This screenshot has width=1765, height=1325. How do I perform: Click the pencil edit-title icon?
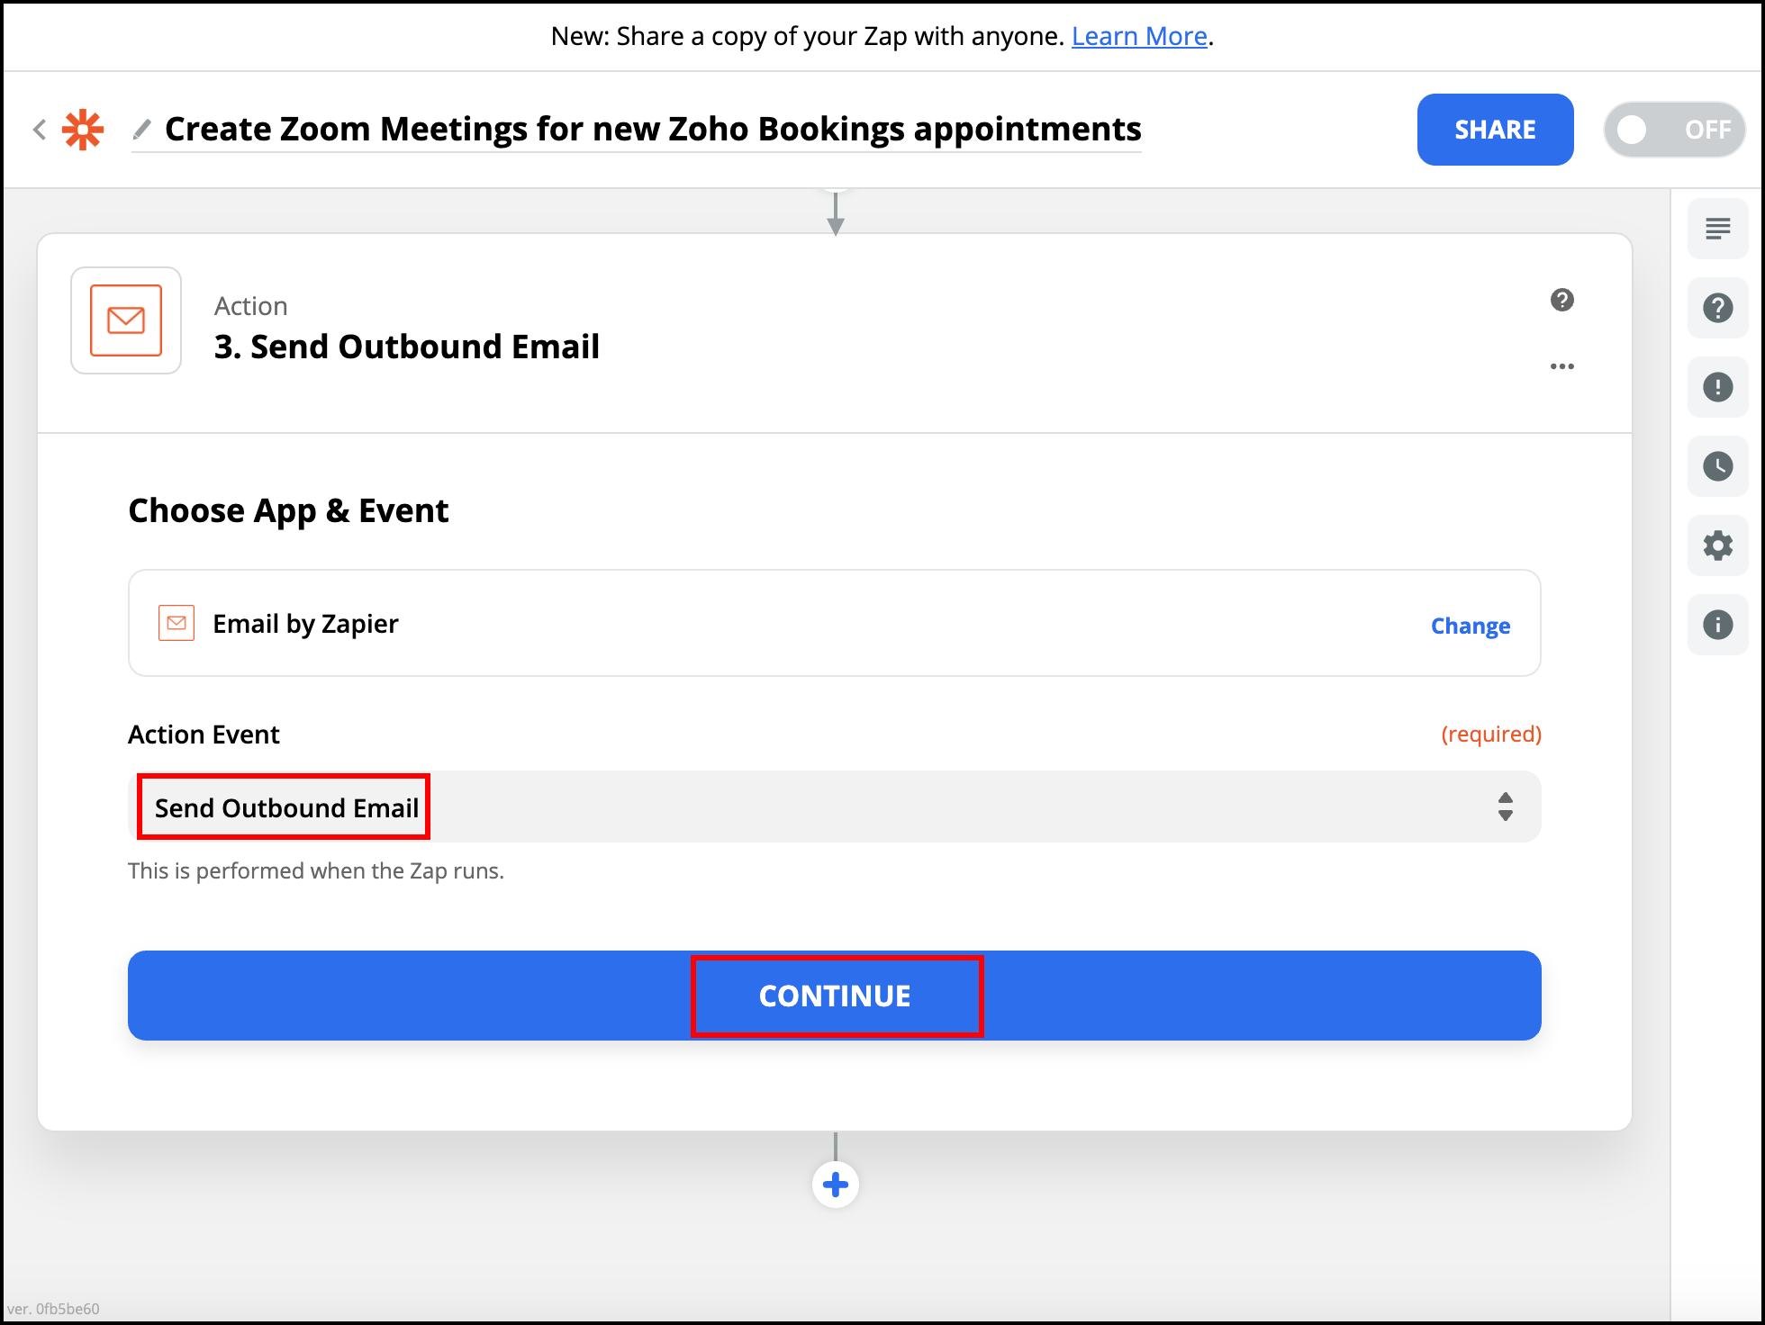[141, 130]
